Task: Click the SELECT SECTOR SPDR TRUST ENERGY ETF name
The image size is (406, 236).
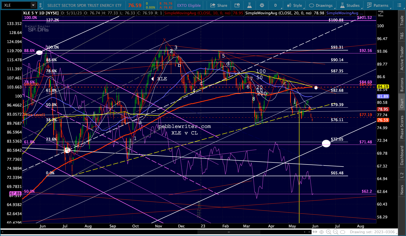Action: [x=84, y=5]
